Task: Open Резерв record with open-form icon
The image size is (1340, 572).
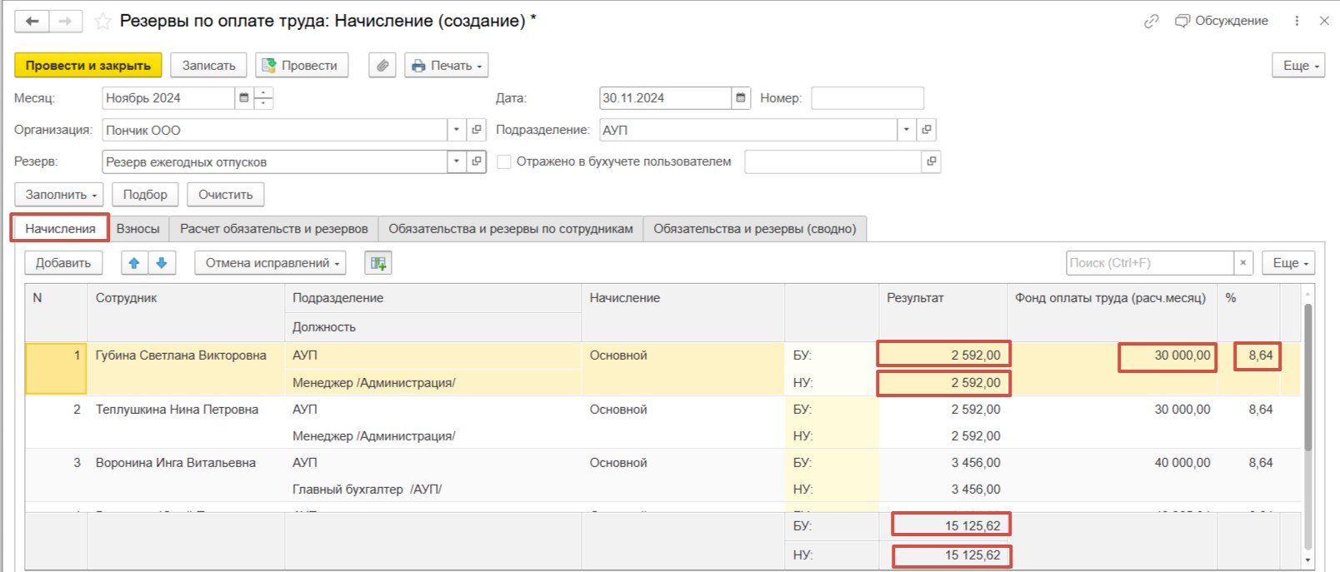Action: (x=477, y=162)
